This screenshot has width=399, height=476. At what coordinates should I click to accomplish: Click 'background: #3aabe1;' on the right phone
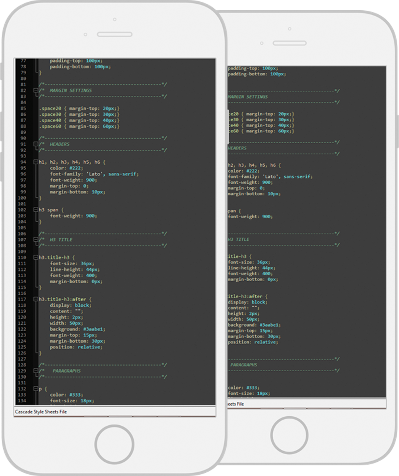click(254, 325)
